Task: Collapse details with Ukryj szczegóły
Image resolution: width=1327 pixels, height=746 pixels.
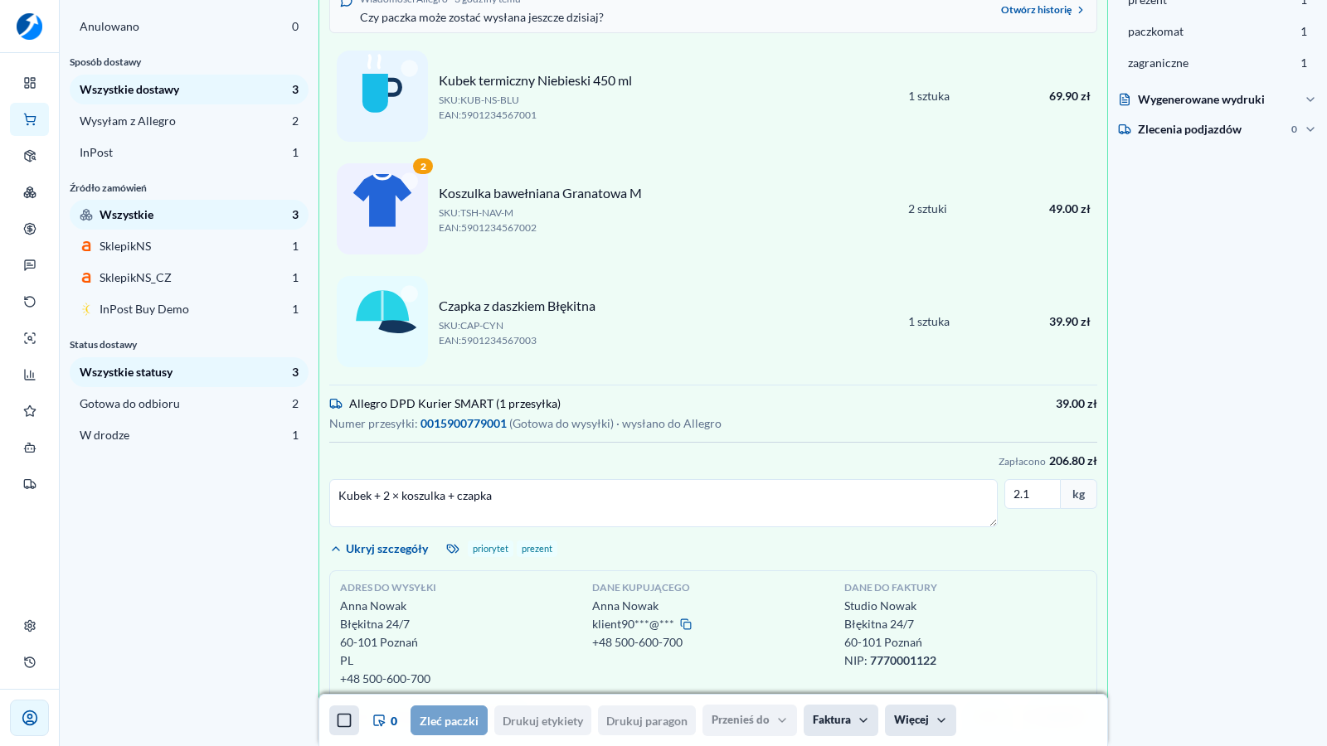Action: (380, 549)
